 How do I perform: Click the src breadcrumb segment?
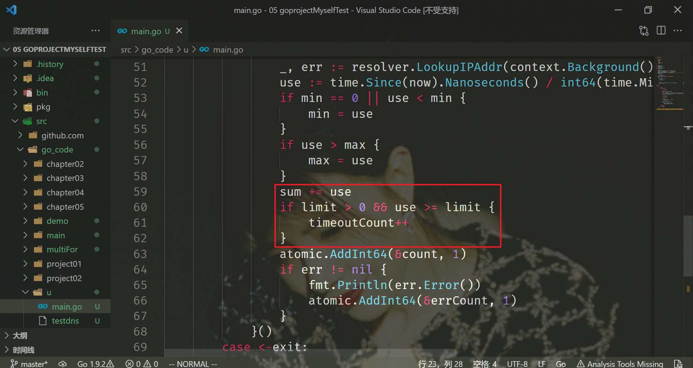point(126,50)
